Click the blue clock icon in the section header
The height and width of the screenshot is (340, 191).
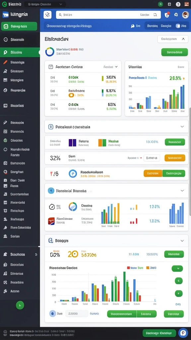(51, 191)
